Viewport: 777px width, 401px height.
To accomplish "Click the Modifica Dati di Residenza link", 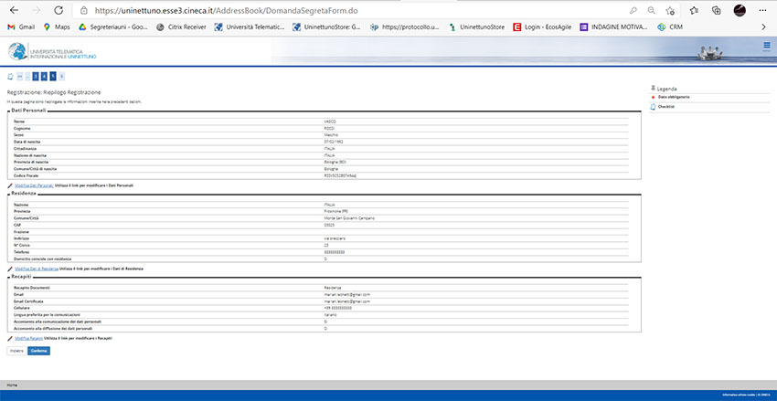I will 37,270.
